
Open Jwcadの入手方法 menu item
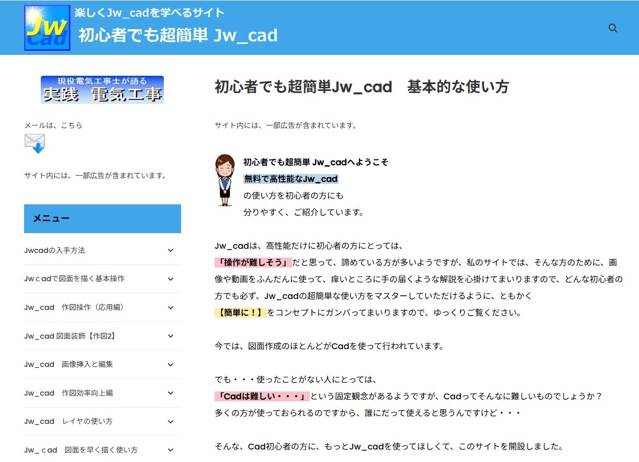point(54,250)
